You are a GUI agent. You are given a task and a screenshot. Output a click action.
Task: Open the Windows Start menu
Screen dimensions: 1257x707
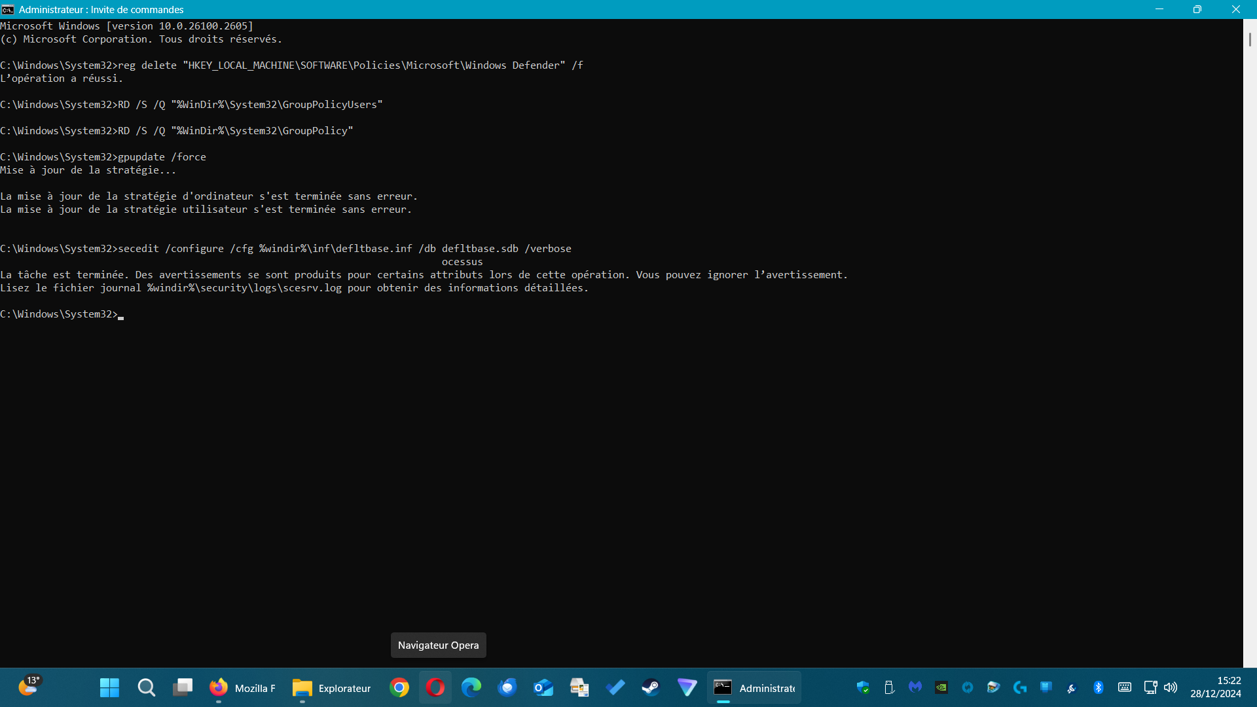pyautogui.click(x=109, y=687)
